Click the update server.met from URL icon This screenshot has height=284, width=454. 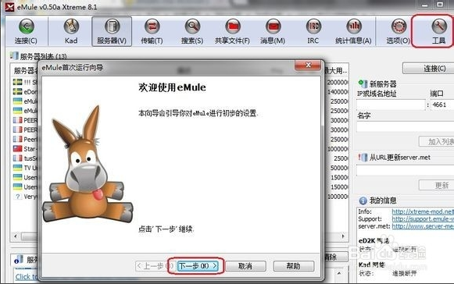point(363,158)
